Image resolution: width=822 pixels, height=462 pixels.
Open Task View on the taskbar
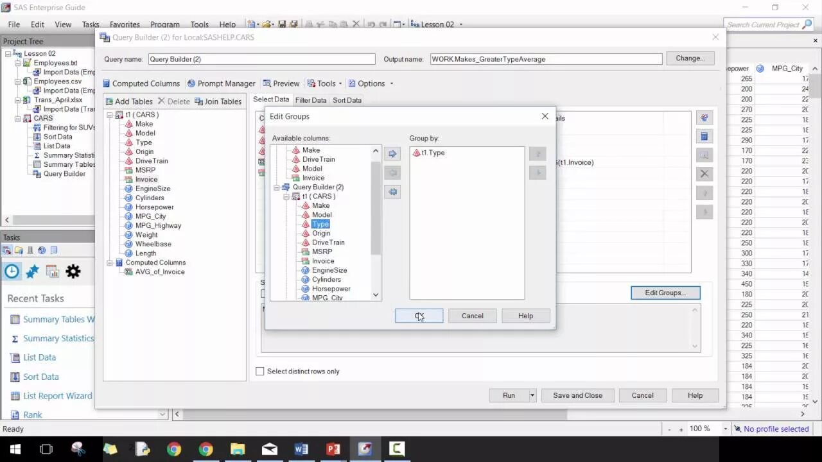(x=46, y=449)
